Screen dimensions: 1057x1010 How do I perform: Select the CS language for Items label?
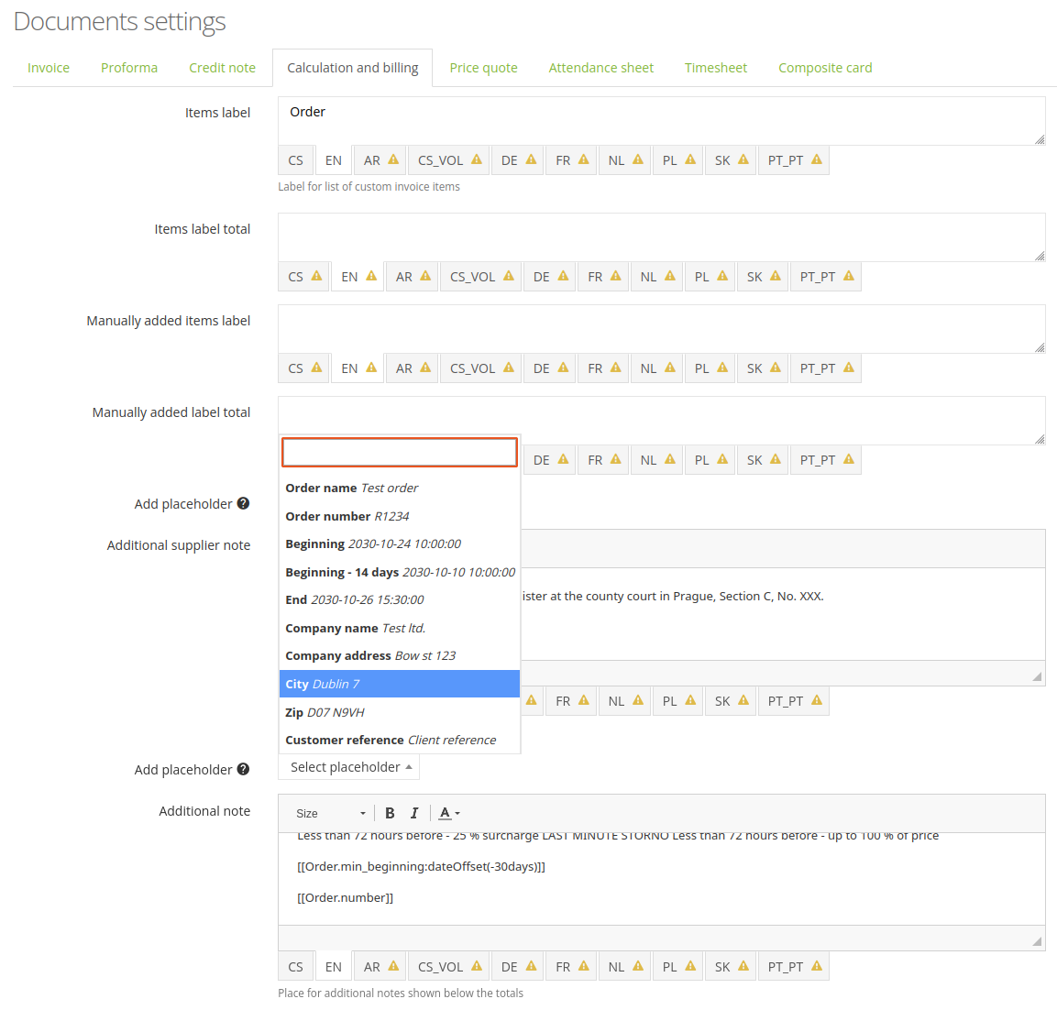click(295, 159)
